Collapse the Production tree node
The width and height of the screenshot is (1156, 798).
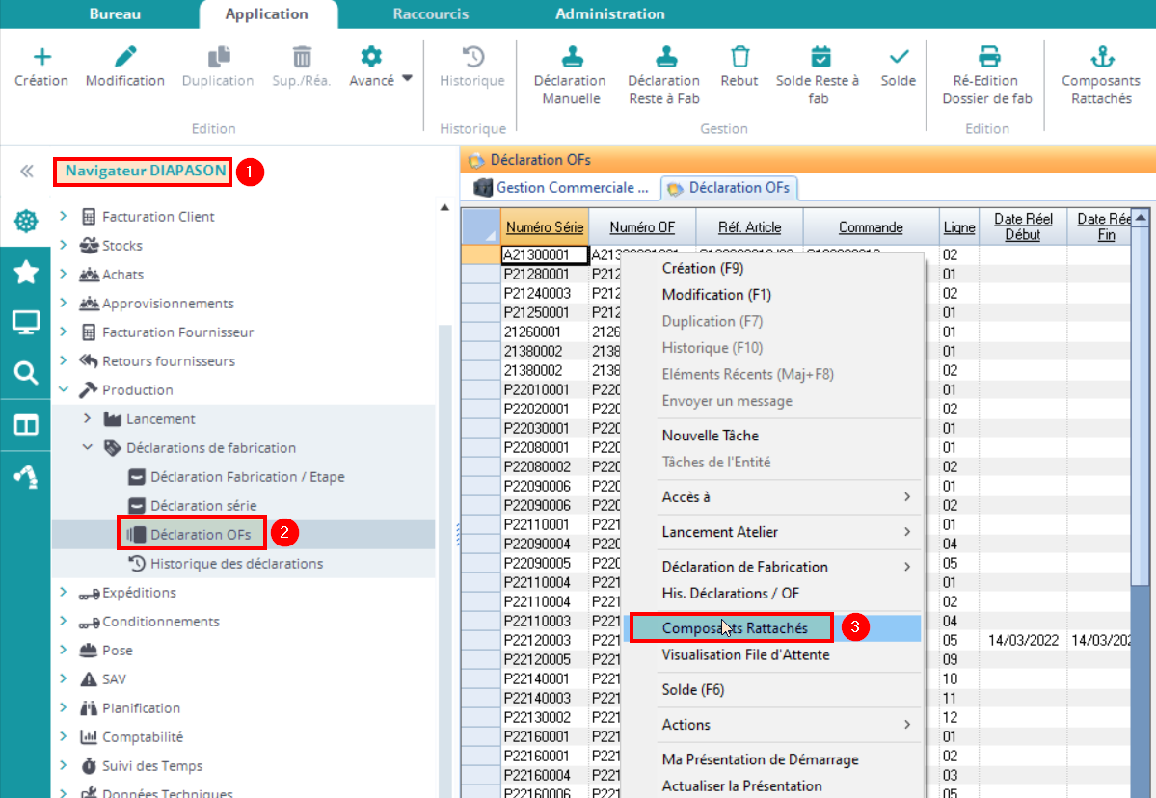[x=64, y=390]
